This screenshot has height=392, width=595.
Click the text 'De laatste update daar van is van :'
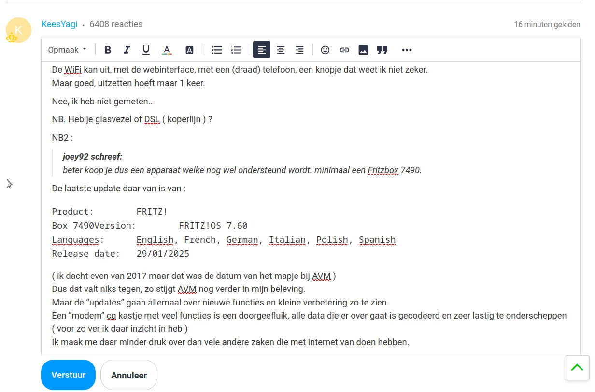[119, 189]
